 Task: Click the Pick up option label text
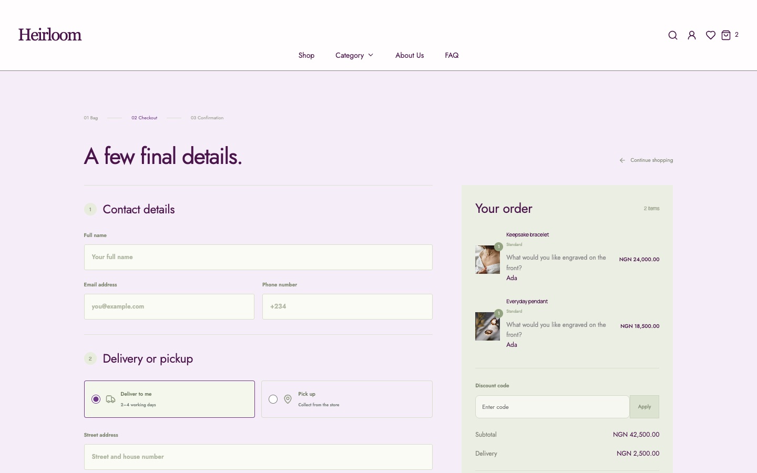[x=307, y=394]
